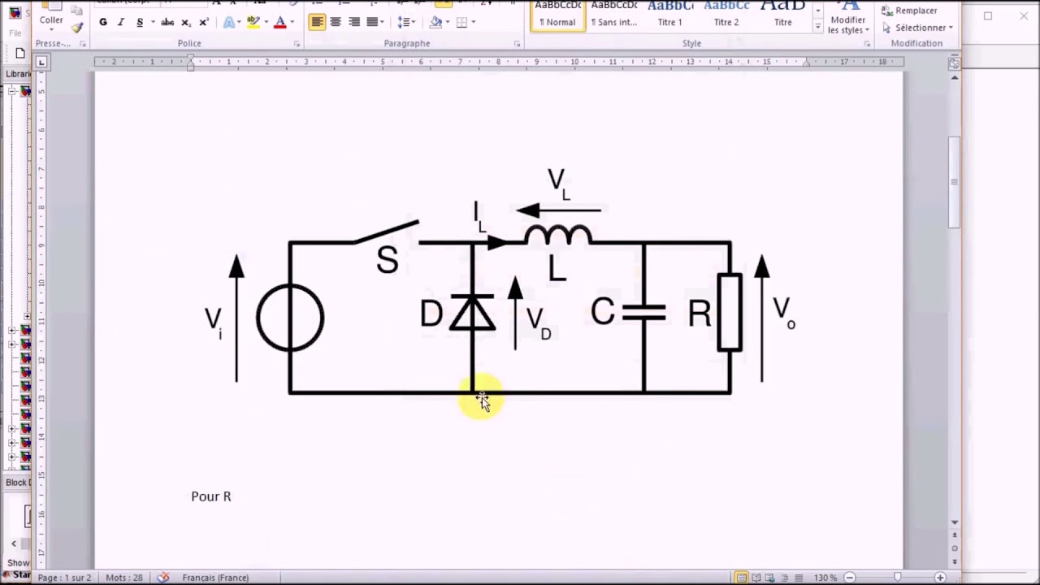Click zoom in plus button
The height and width of the screenshot is (585, 1040).
[x=940, y=578]
